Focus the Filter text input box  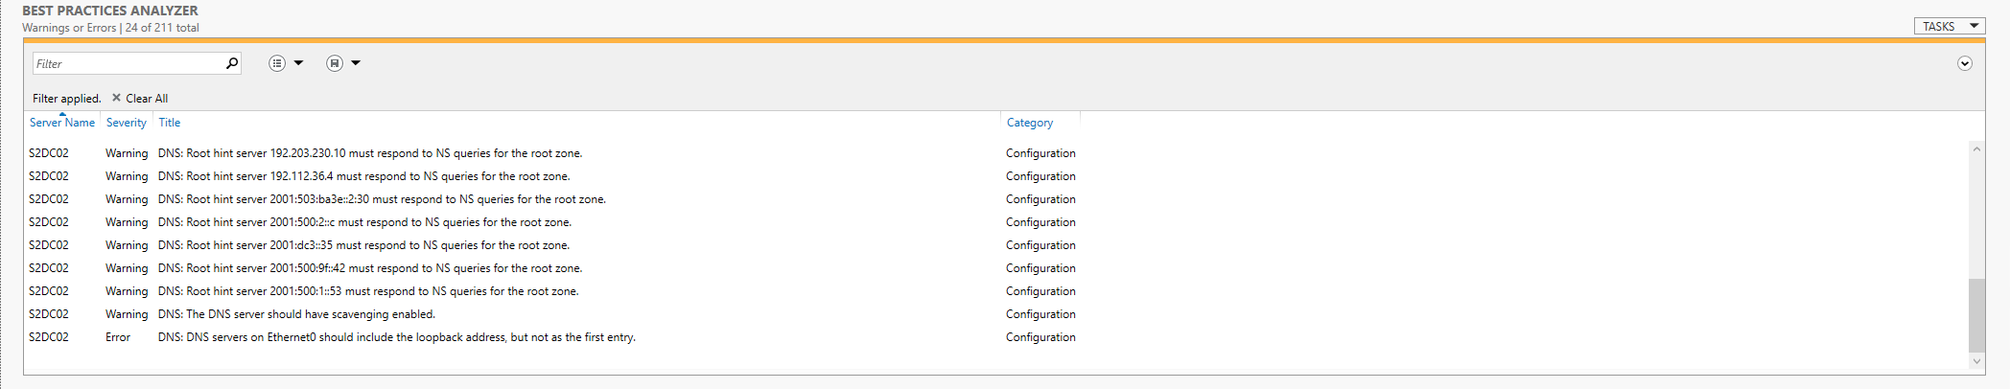(127, 63)
